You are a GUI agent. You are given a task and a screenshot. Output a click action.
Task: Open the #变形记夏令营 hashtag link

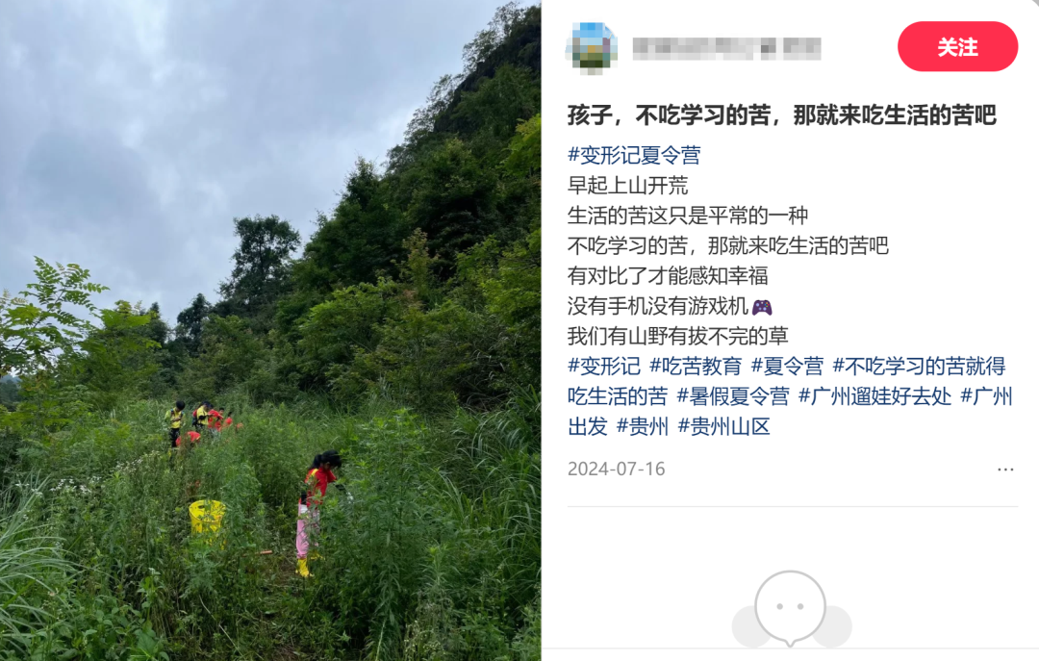(x=634, y=155)
